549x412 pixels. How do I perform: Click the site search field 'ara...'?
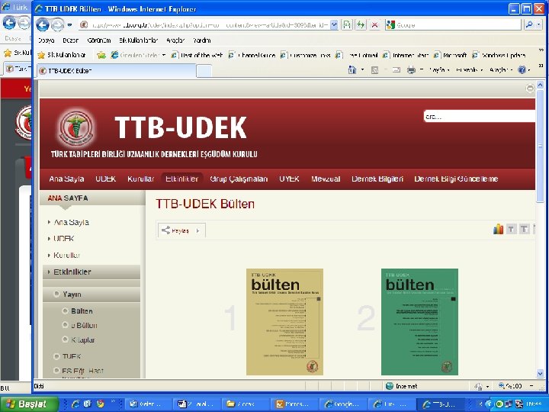(479, 117)
